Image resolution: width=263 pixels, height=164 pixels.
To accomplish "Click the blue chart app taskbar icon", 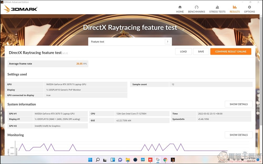I will click(143, 160).
